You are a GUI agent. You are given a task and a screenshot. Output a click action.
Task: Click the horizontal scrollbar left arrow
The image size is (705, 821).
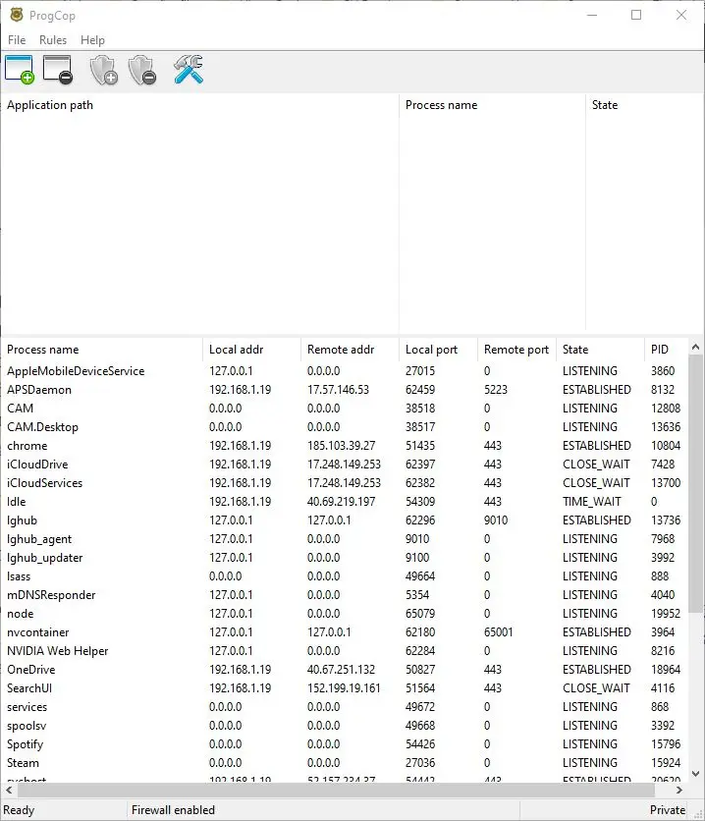pyautogui.click(x=9, y=790)
